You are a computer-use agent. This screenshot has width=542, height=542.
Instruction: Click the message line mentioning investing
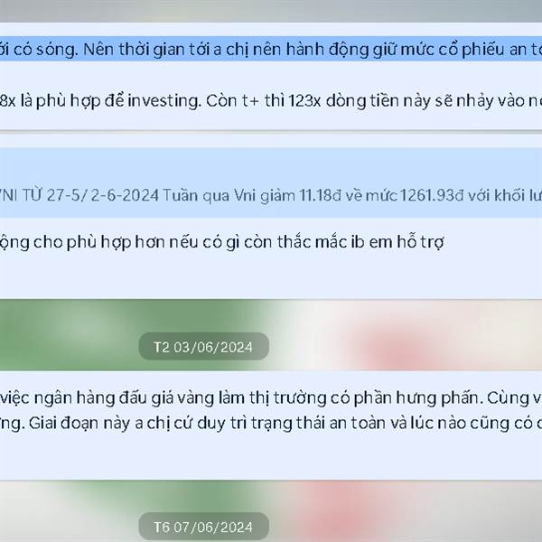tap(271, 101)
